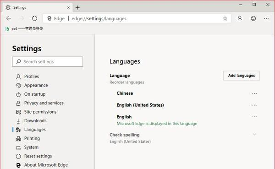The width and height of the screenshot is (275, 169).
Task: Click the Printing printer icon
Action: point(18,139)
